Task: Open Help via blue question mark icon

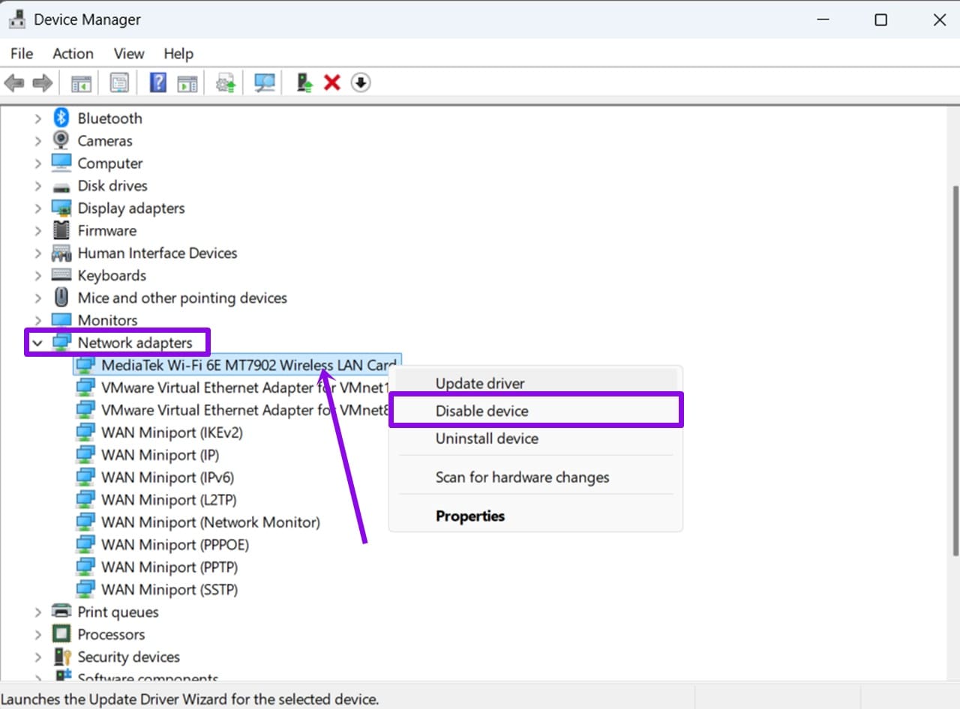Action: pos(158,82)
